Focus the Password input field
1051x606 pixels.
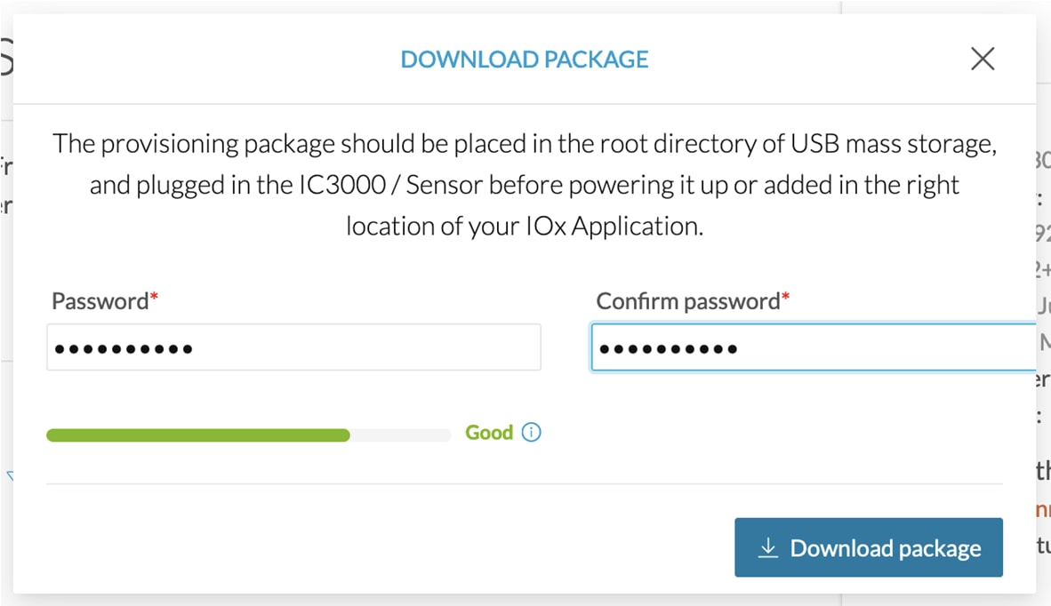point(293,347)
